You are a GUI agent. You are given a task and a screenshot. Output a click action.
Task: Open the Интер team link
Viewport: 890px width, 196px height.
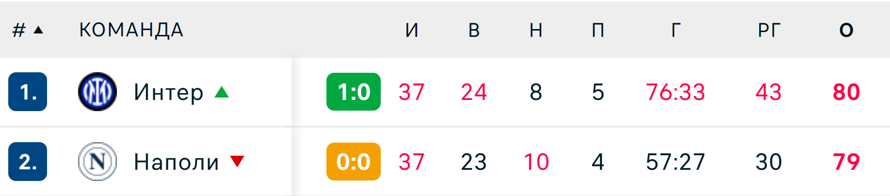point(169,92)
